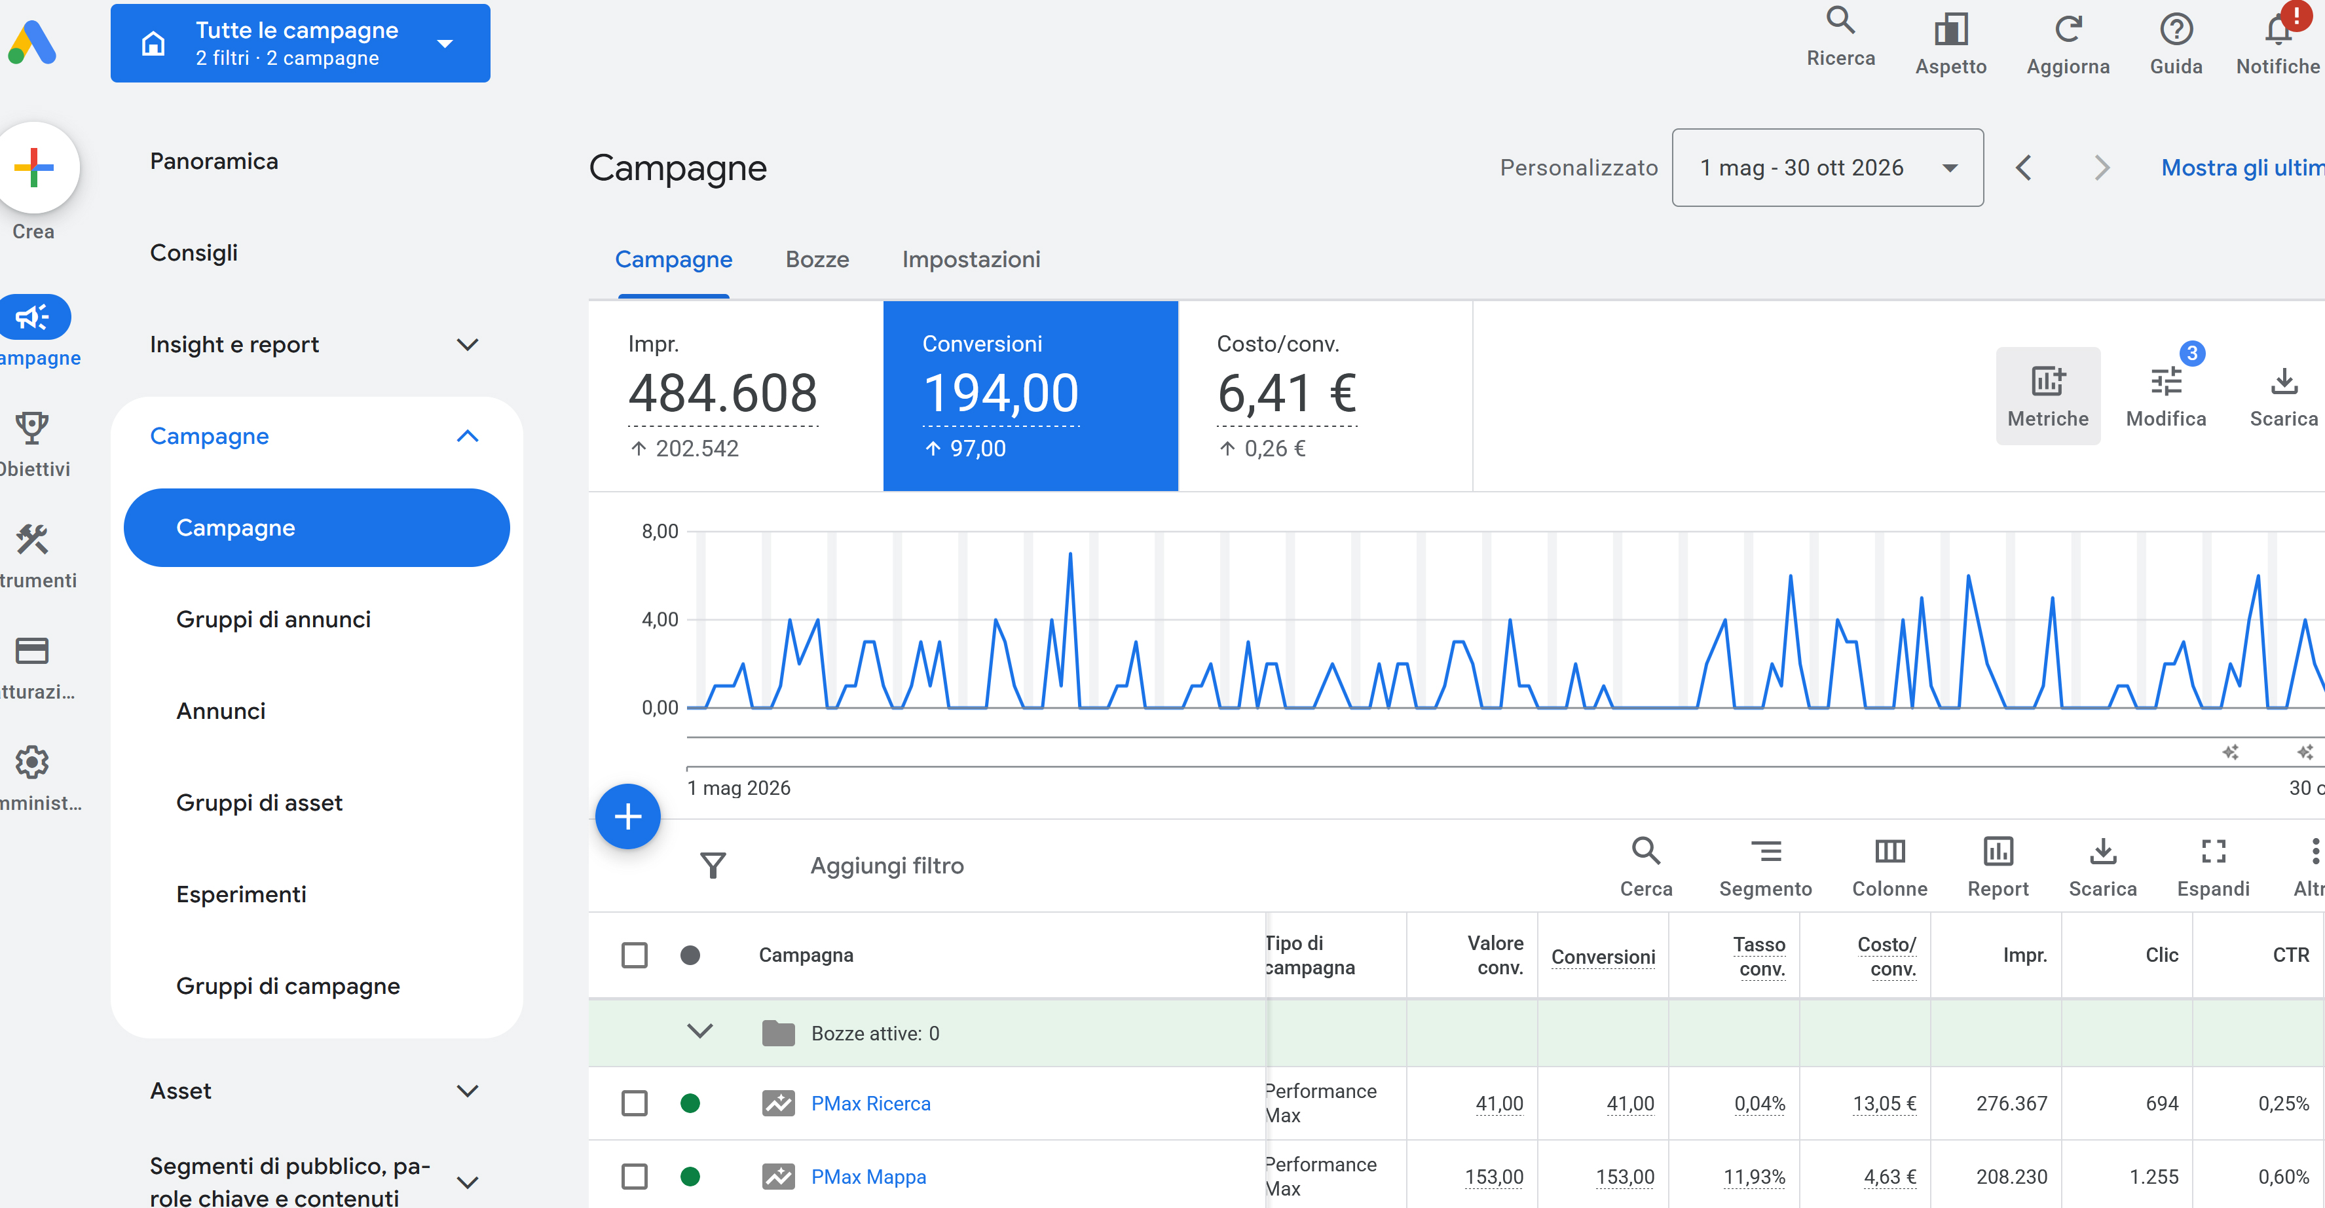Click the Modifica sliders icon
The height and width of the screenshot is (1208, 2325).
[x=2165, y=380]
